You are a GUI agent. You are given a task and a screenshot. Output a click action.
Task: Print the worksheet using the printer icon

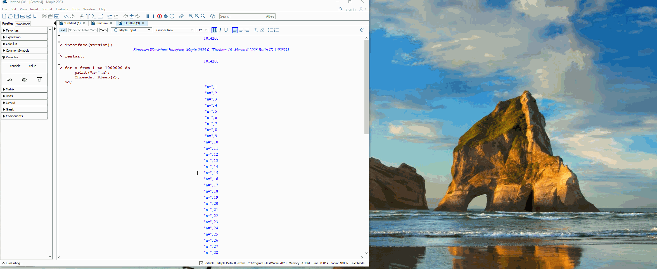(x=23, y=16)
